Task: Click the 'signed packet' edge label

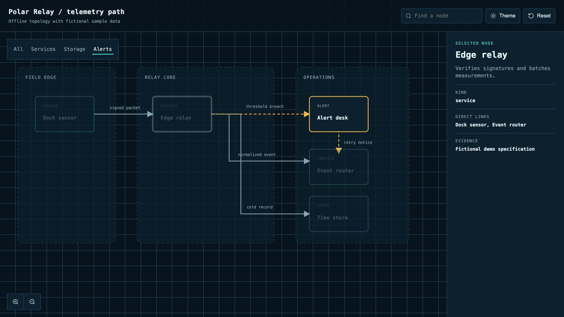Action: coord(125,108)
